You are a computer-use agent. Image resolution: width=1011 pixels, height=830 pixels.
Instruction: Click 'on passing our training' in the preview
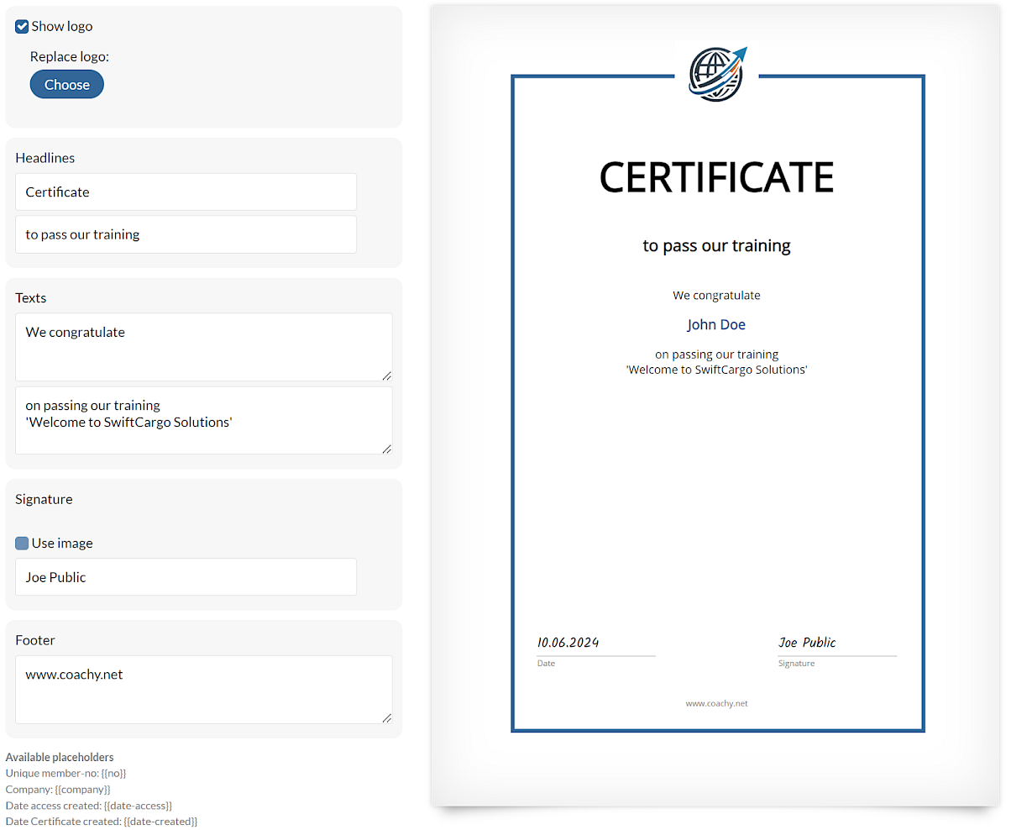point(716,355)
